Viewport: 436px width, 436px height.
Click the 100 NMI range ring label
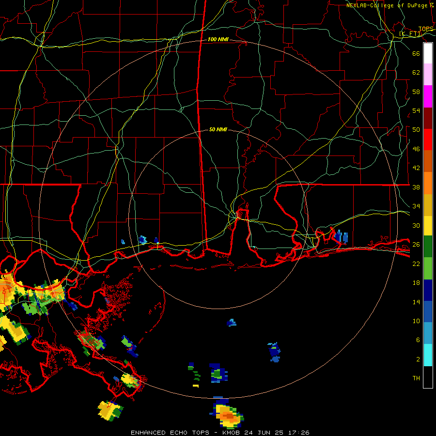[218, 39]
